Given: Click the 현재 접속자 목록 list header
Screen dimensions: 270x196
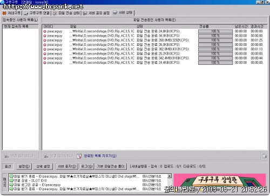Looking at the screenshot, I should 21,26.
